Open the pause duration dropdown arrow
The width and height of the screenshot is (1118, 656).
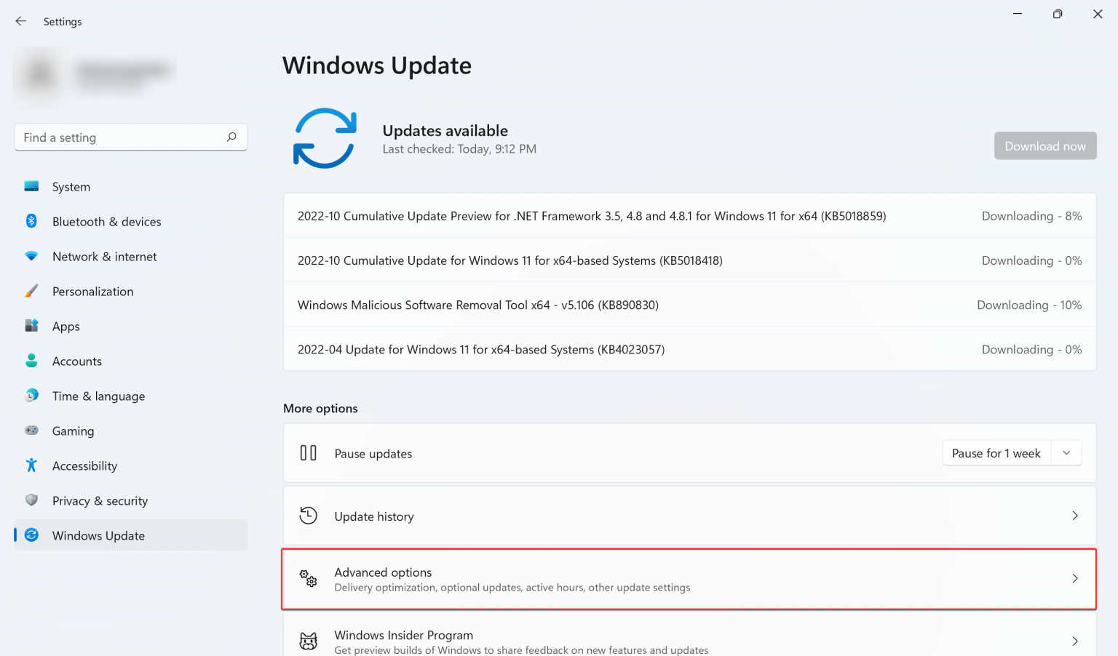pyautogui.click(x=1066, y=453)
